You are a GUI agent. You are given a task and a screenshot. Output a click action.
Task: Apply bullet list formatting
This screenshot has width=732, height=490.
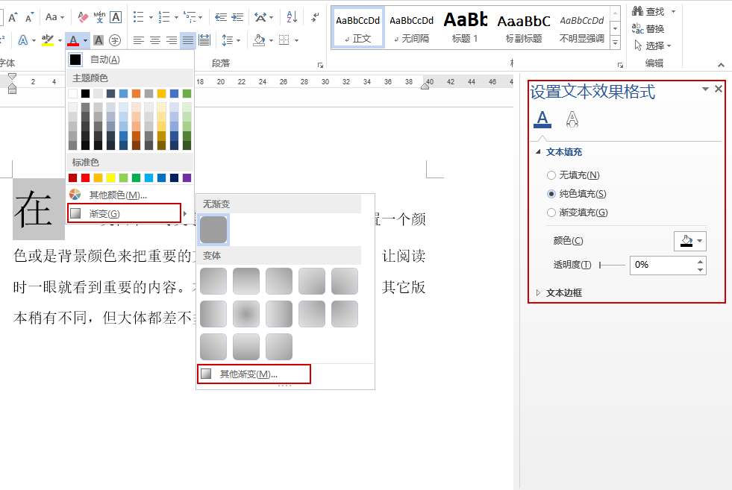pos(138,18)
